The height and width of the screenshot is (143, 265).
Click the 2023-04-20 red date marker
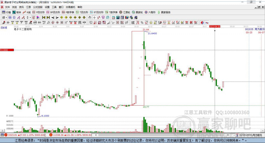pyautogui.click(x=215, y=27)
